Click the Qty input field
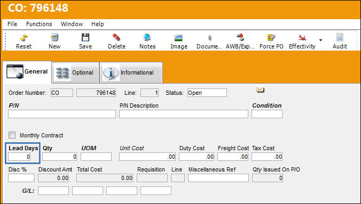 click(x=59, y=157)
